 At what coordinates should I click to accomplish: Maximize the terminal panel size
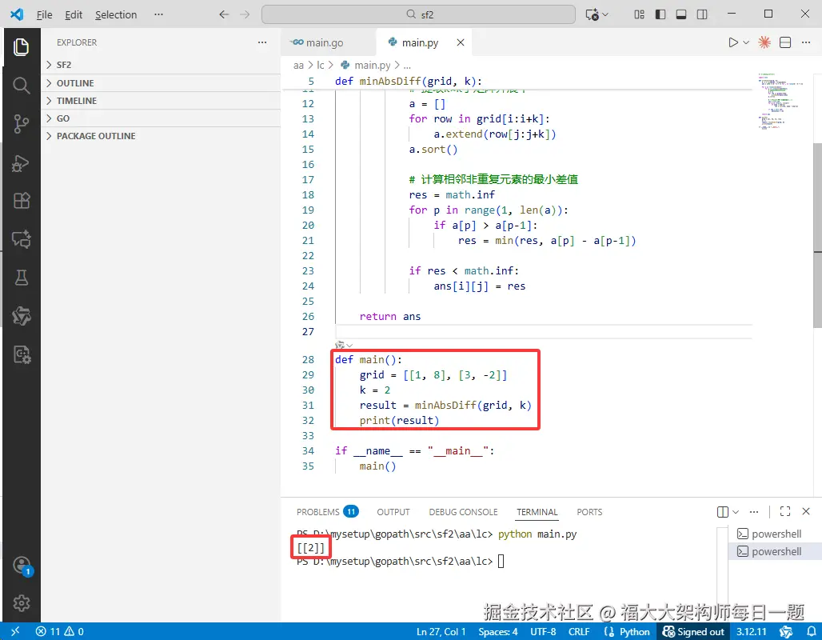(784, 511)
